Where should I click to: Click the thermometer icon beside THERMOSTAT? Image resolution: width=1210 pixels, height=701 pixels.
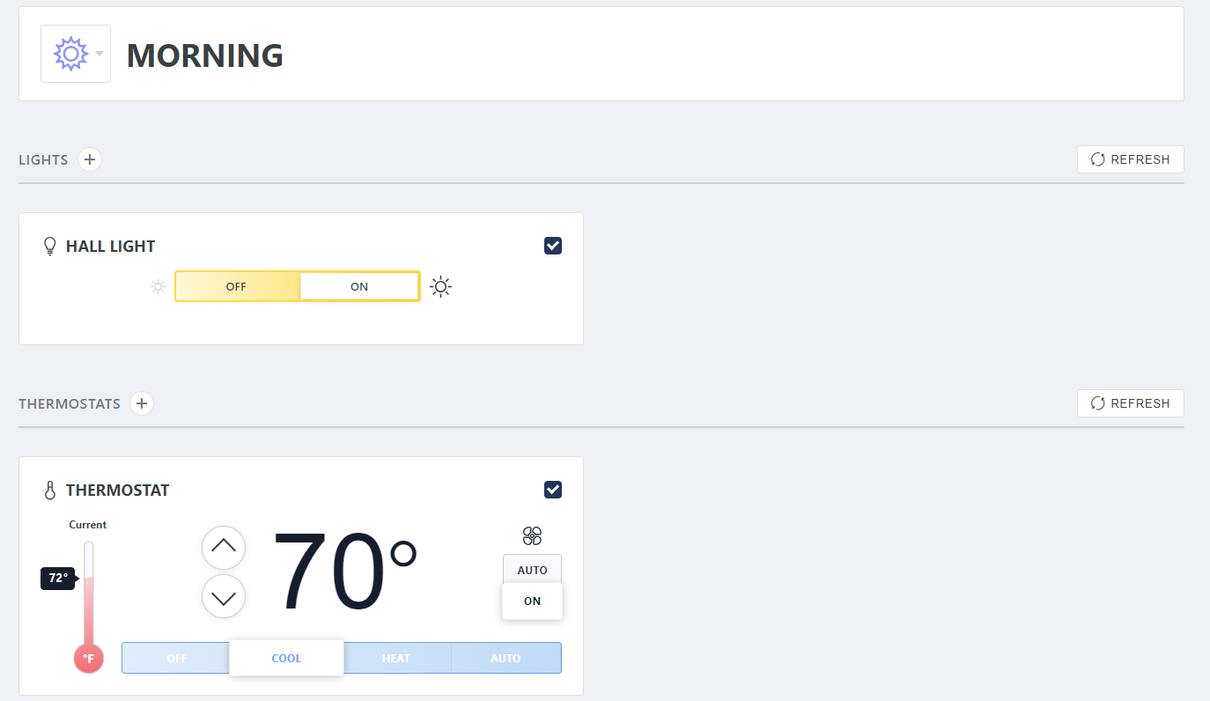point(49,490)
